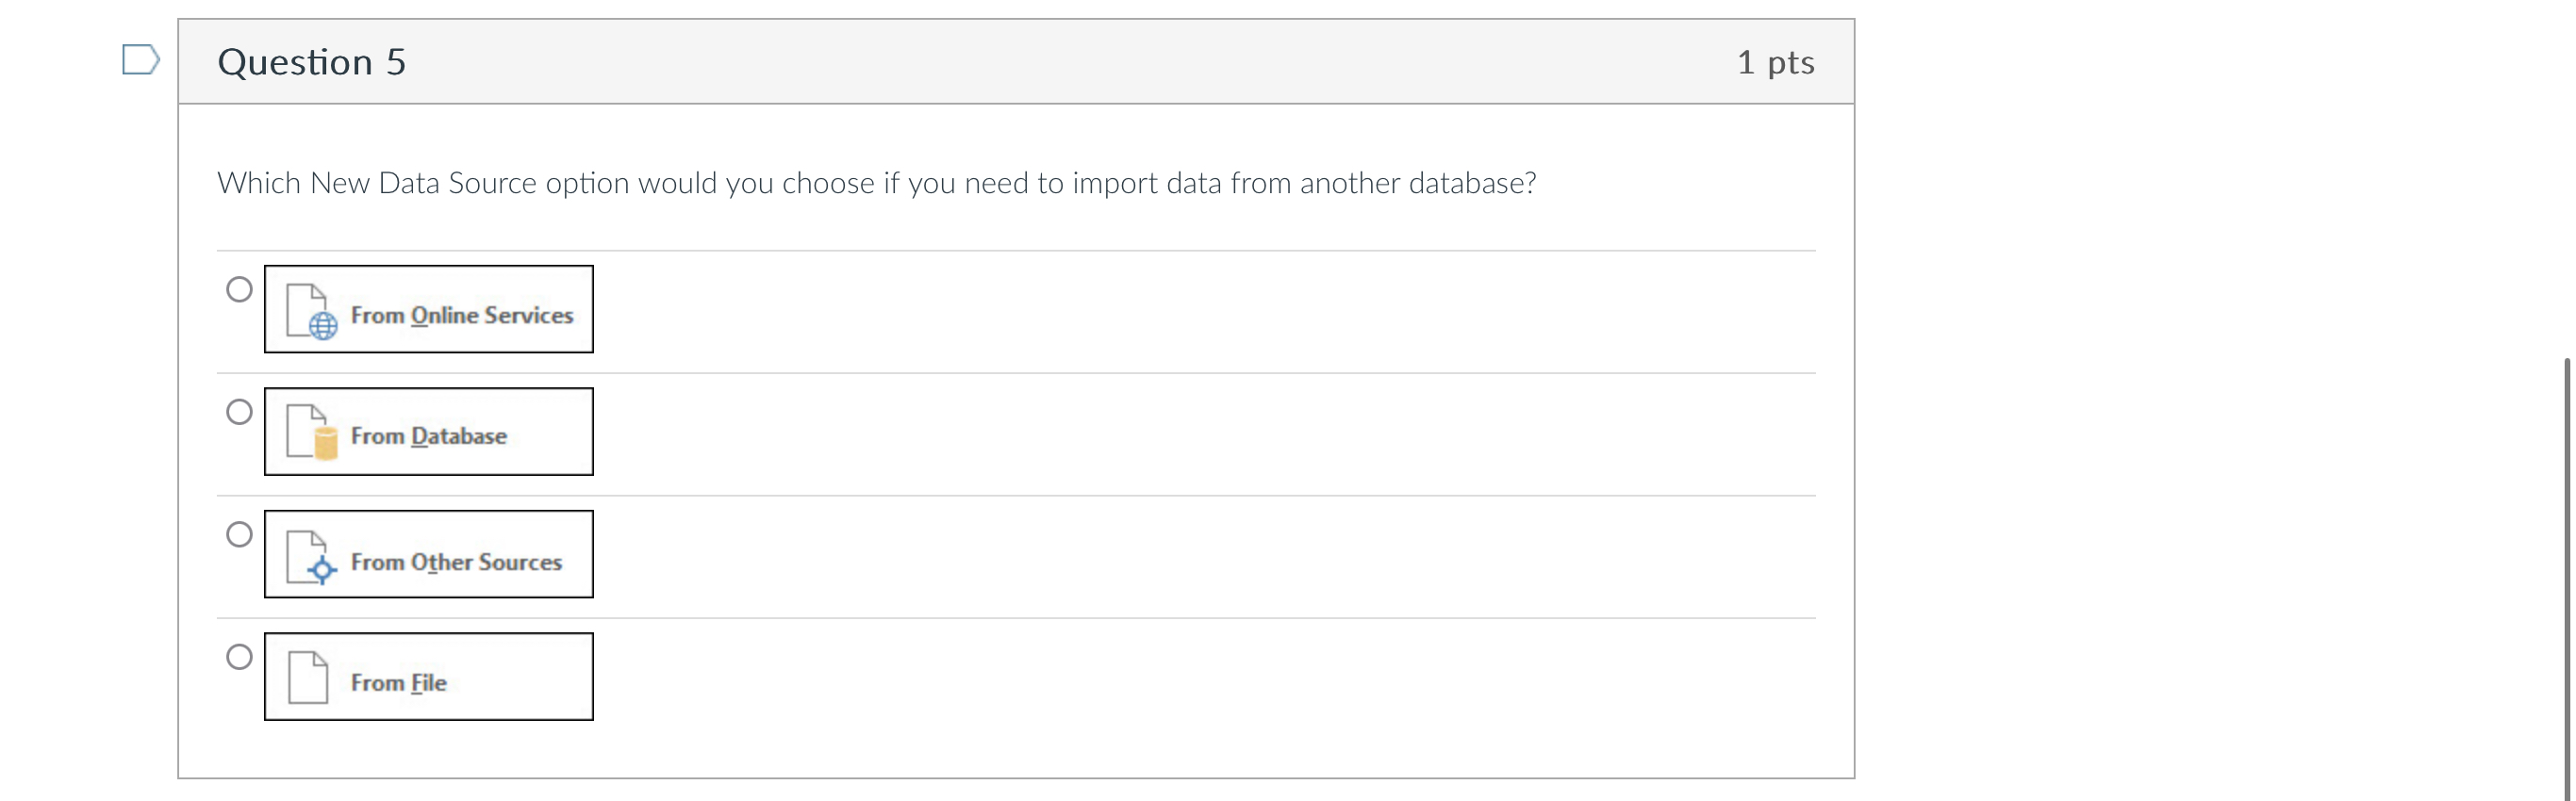This screenshot has width=2576, height=801.
Task: Click the From Database answer image
Action: 429,432
